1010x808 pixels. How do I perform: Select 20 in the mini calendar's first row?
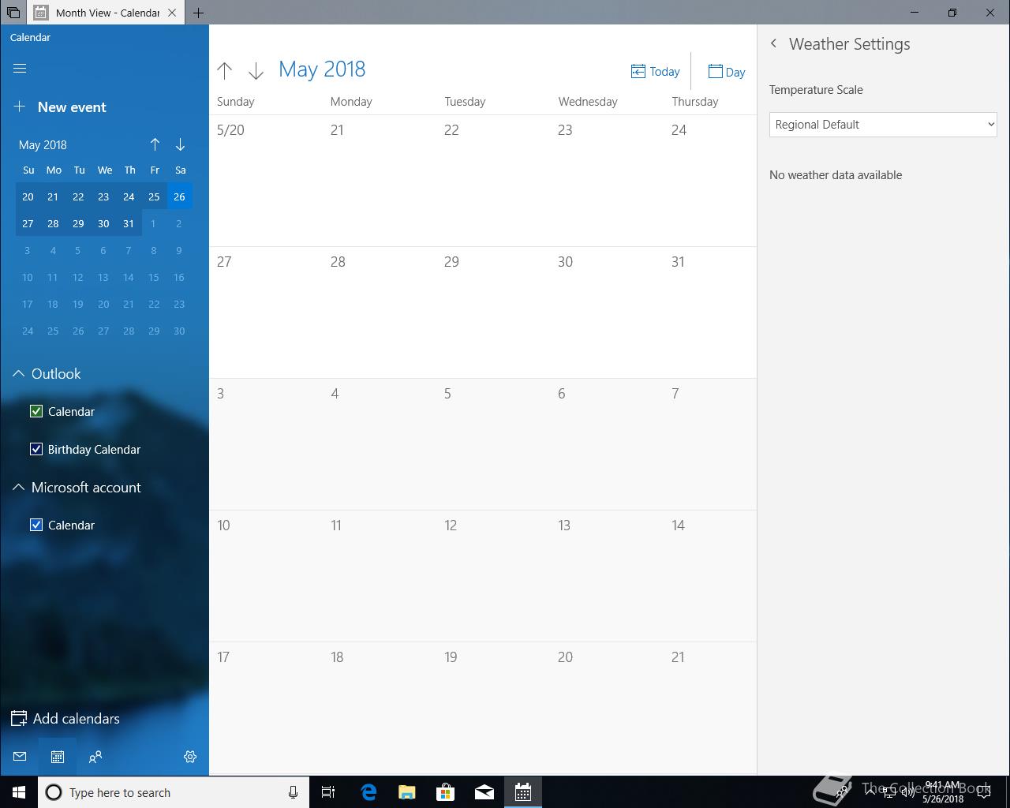tap(28, 196)
